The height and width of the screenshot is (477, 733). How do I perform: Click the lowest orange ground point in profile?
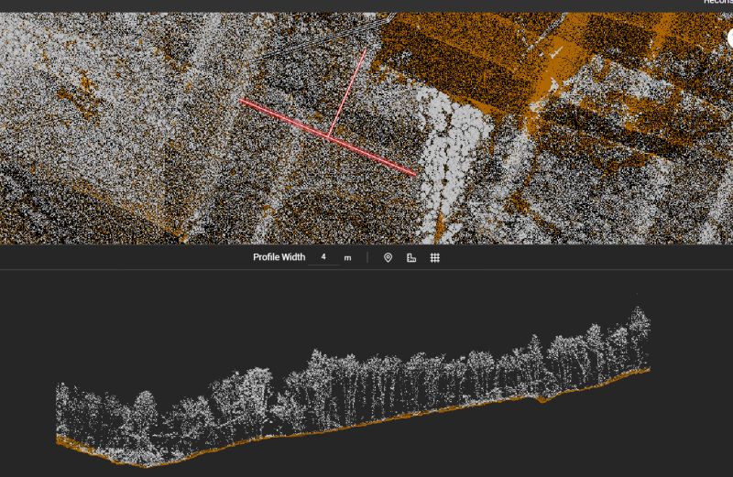coord(147,464)
